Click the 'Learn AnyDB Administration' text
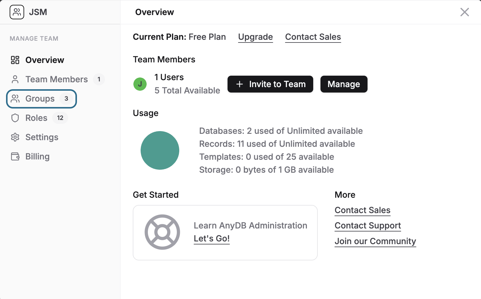Viewport: 481px width, 299px height. tap(250, 225)
